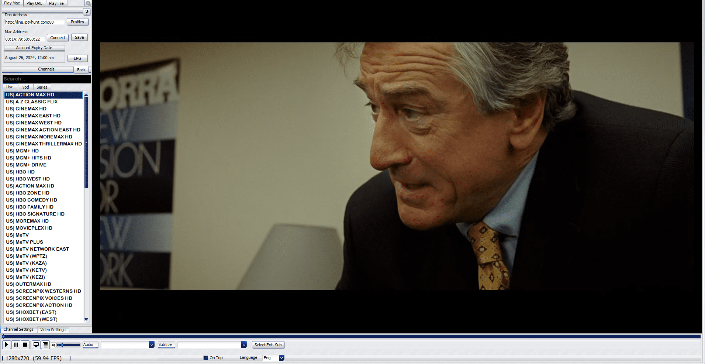This screenshot has height=364, width=705.
Task: Toggle the channel list lines icon
Action: tap(45, 345)
